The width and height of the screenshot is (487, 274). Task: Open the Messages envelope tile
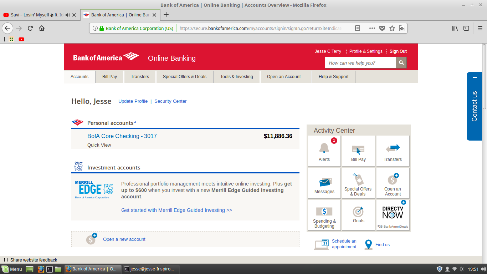coord(324,183)
